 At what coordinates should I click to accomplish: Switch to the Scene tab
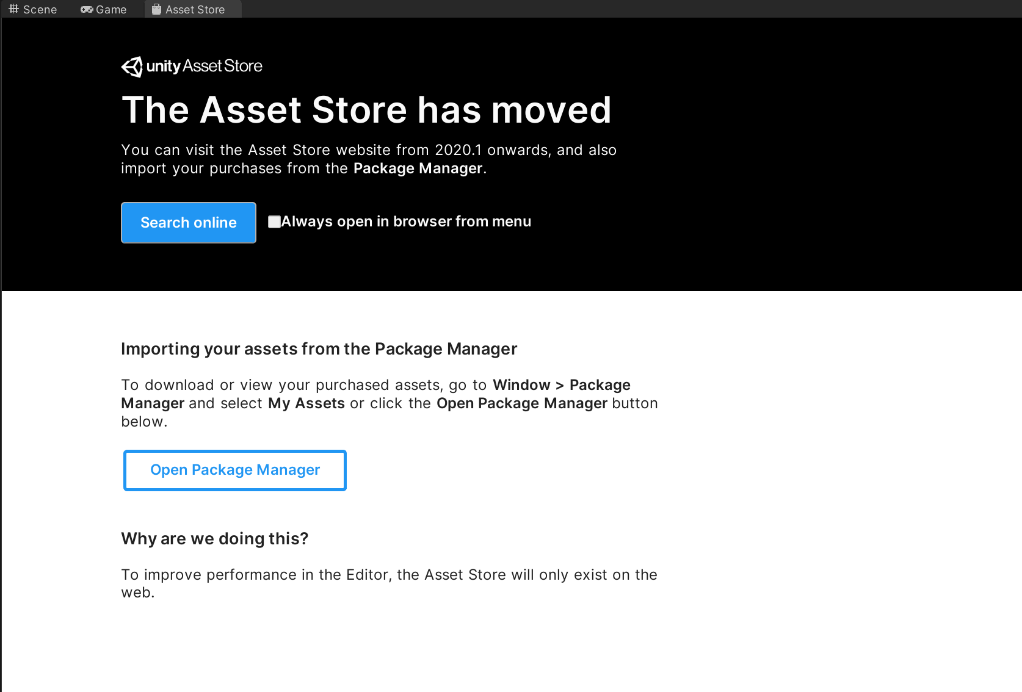point(33,9)
